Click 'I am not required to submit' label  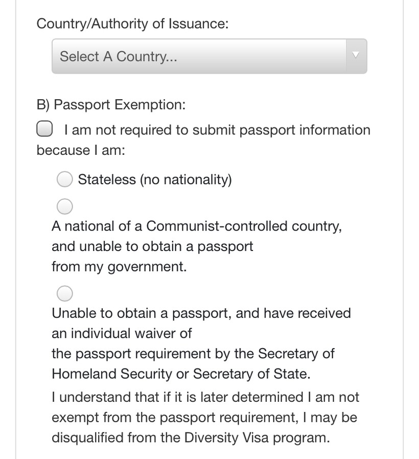click(217, 130)
